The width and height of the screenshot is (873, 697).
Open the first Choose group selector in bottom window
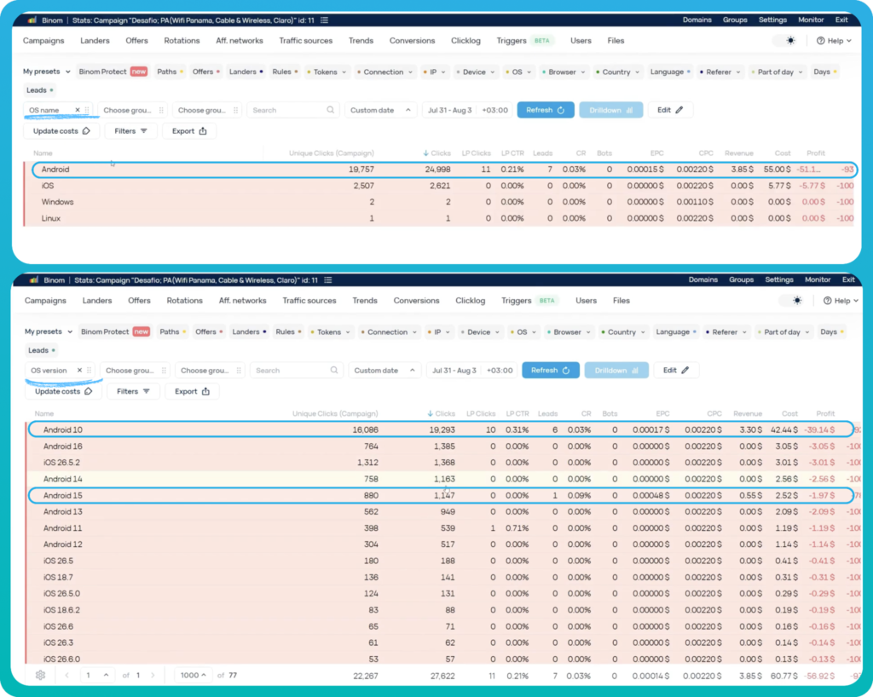[x=136, y=370]
